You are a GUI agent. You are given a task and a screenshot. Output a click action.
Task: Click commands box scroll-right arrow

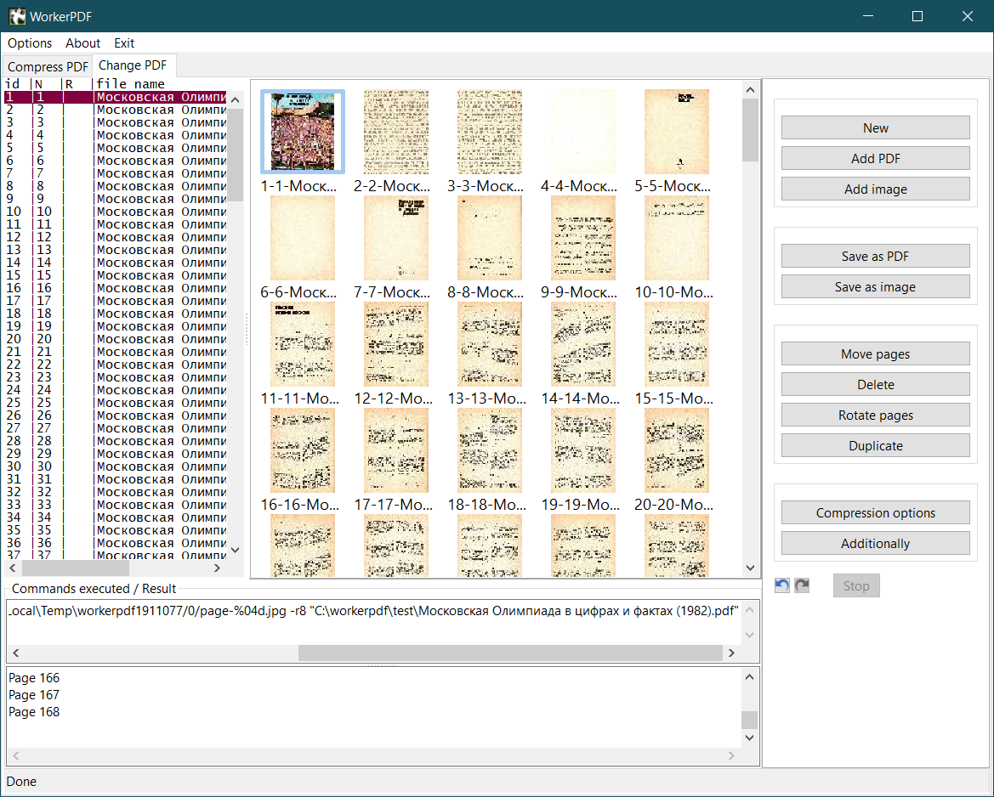[731, 653]
